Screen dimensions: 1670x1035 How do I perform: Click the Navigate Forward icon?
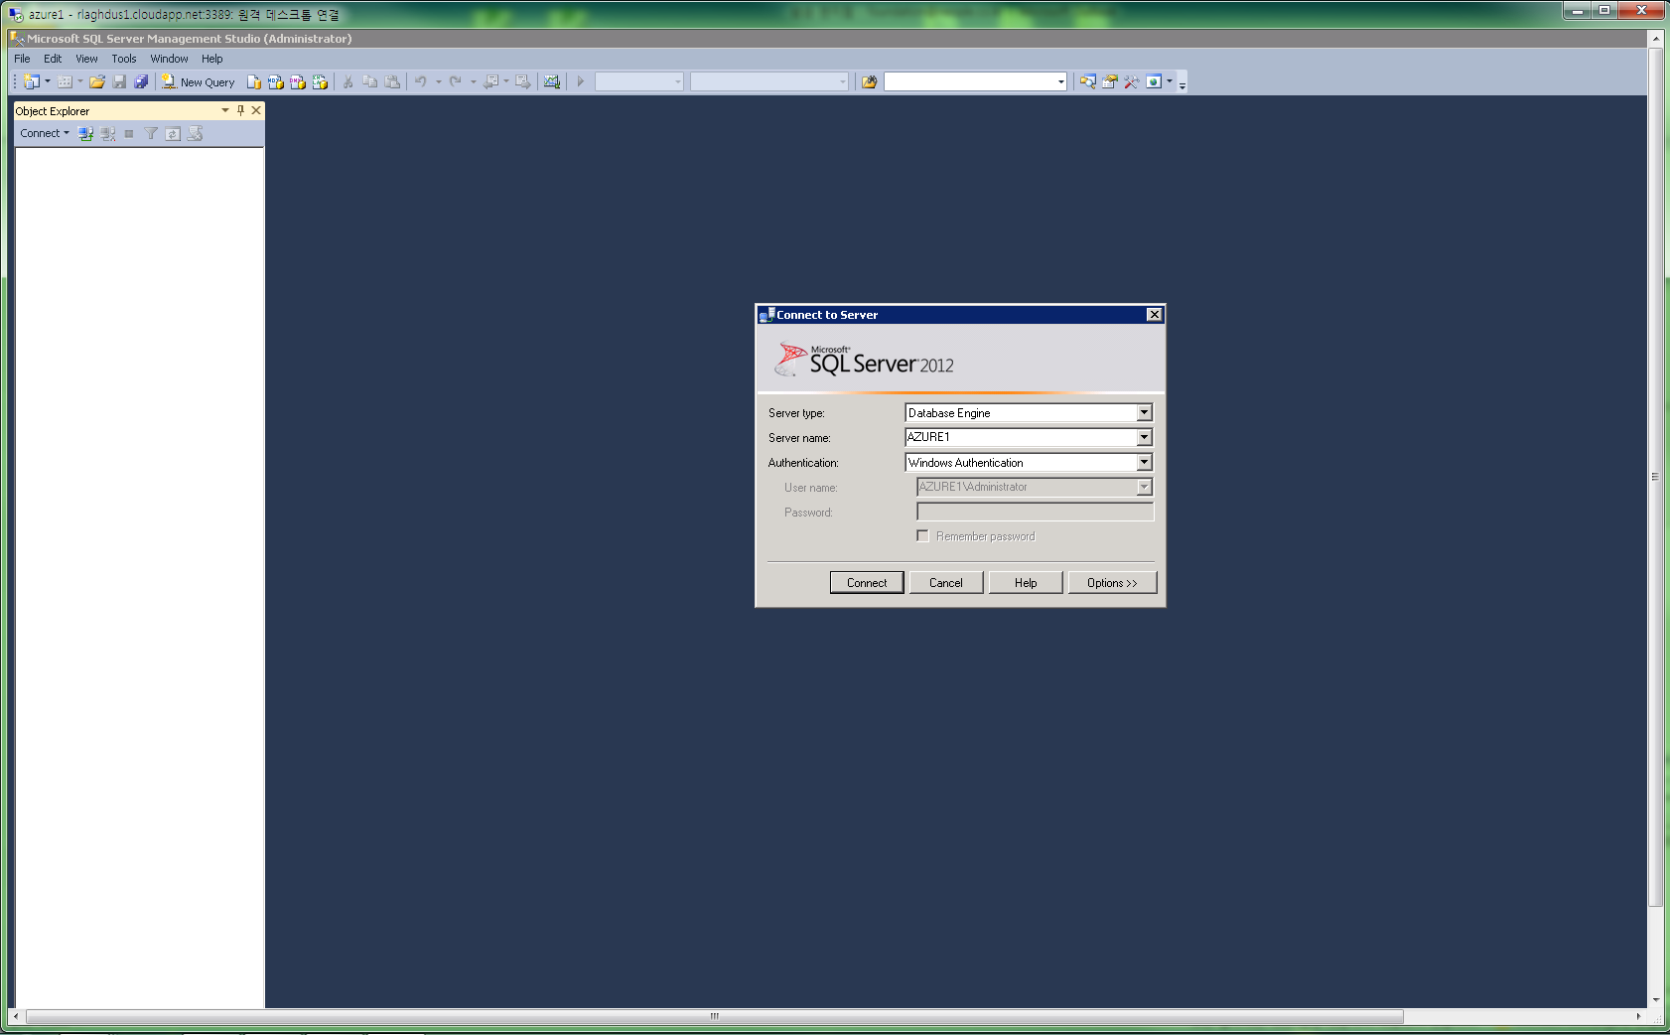(x=523, y=81)
